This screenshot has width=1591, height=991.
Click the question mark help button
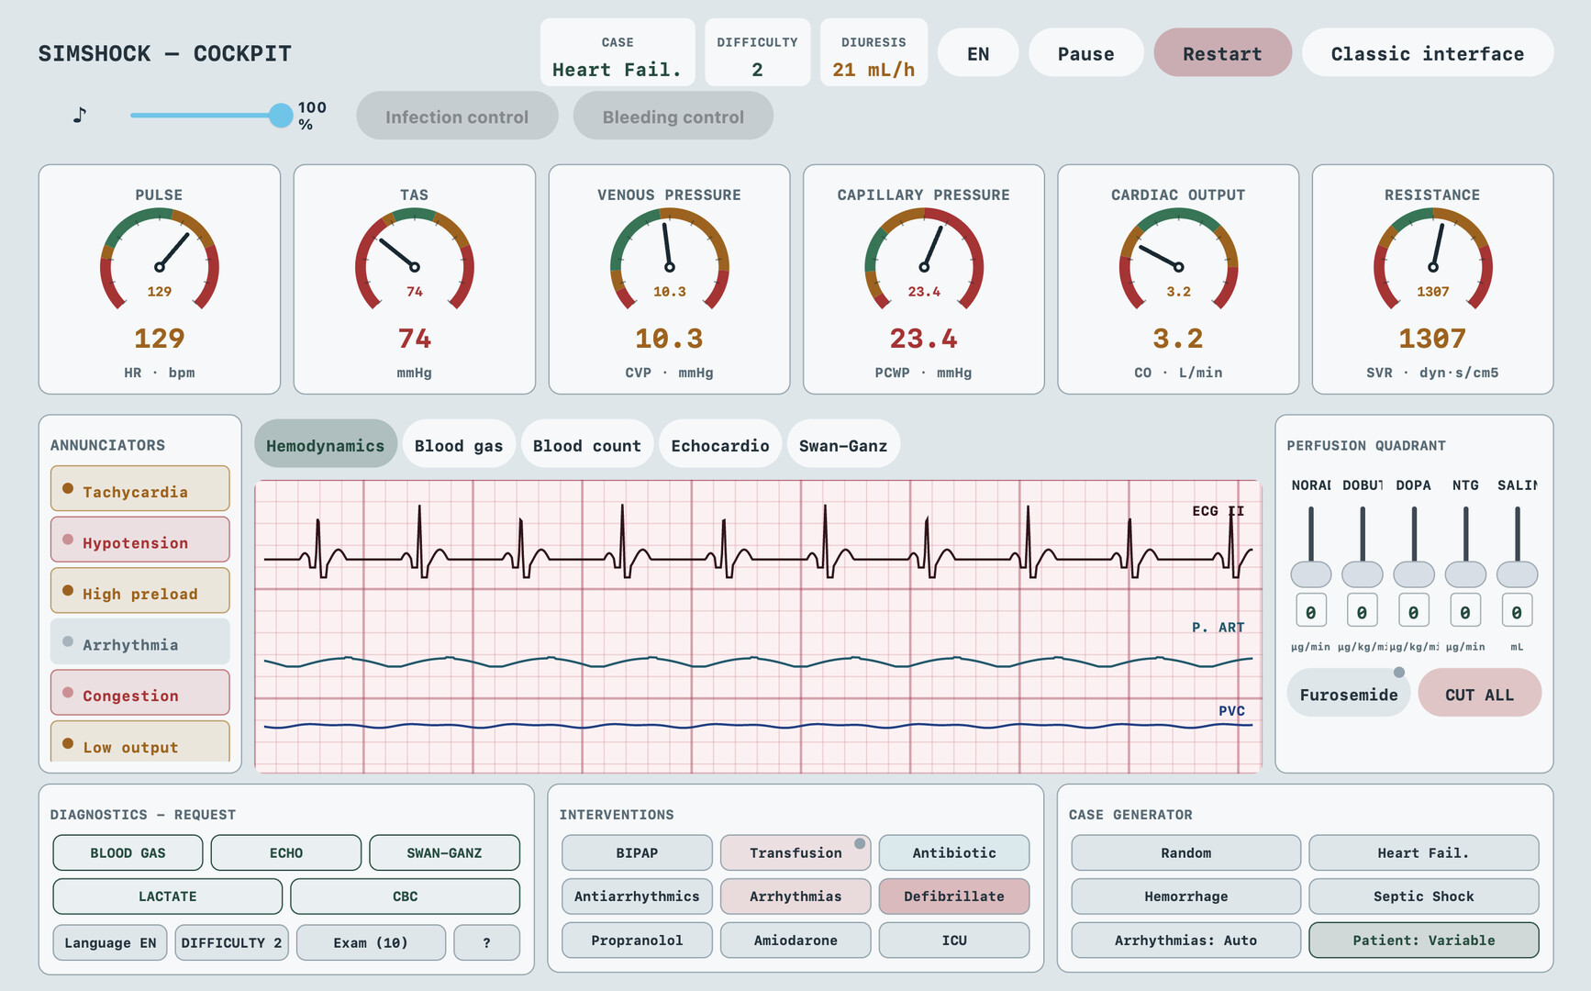pos(486,942)
